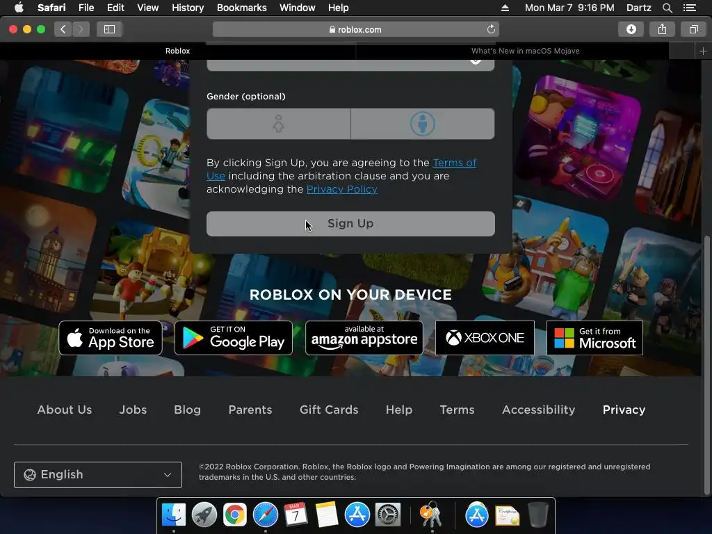The width and height of the screenshot is (712, 534).
Task: Open System Preferences gear in Dock
Action: tap(387, 515)
